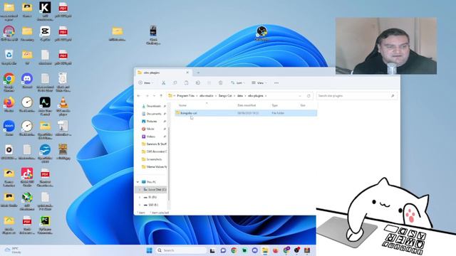This screenshot has width=456, height=256.
Task: Open the black K app desktop shortcut
Action: click(45, 11)
